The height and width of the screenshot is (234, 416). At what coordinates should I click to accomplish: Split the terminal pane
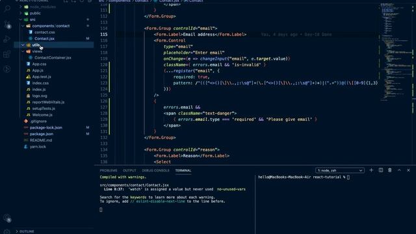click(x=381, y=170)
